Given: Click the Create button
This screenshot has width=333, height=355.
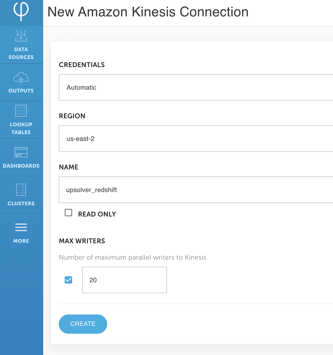Looking at the screenshot, I should click(x=83, y=324).
